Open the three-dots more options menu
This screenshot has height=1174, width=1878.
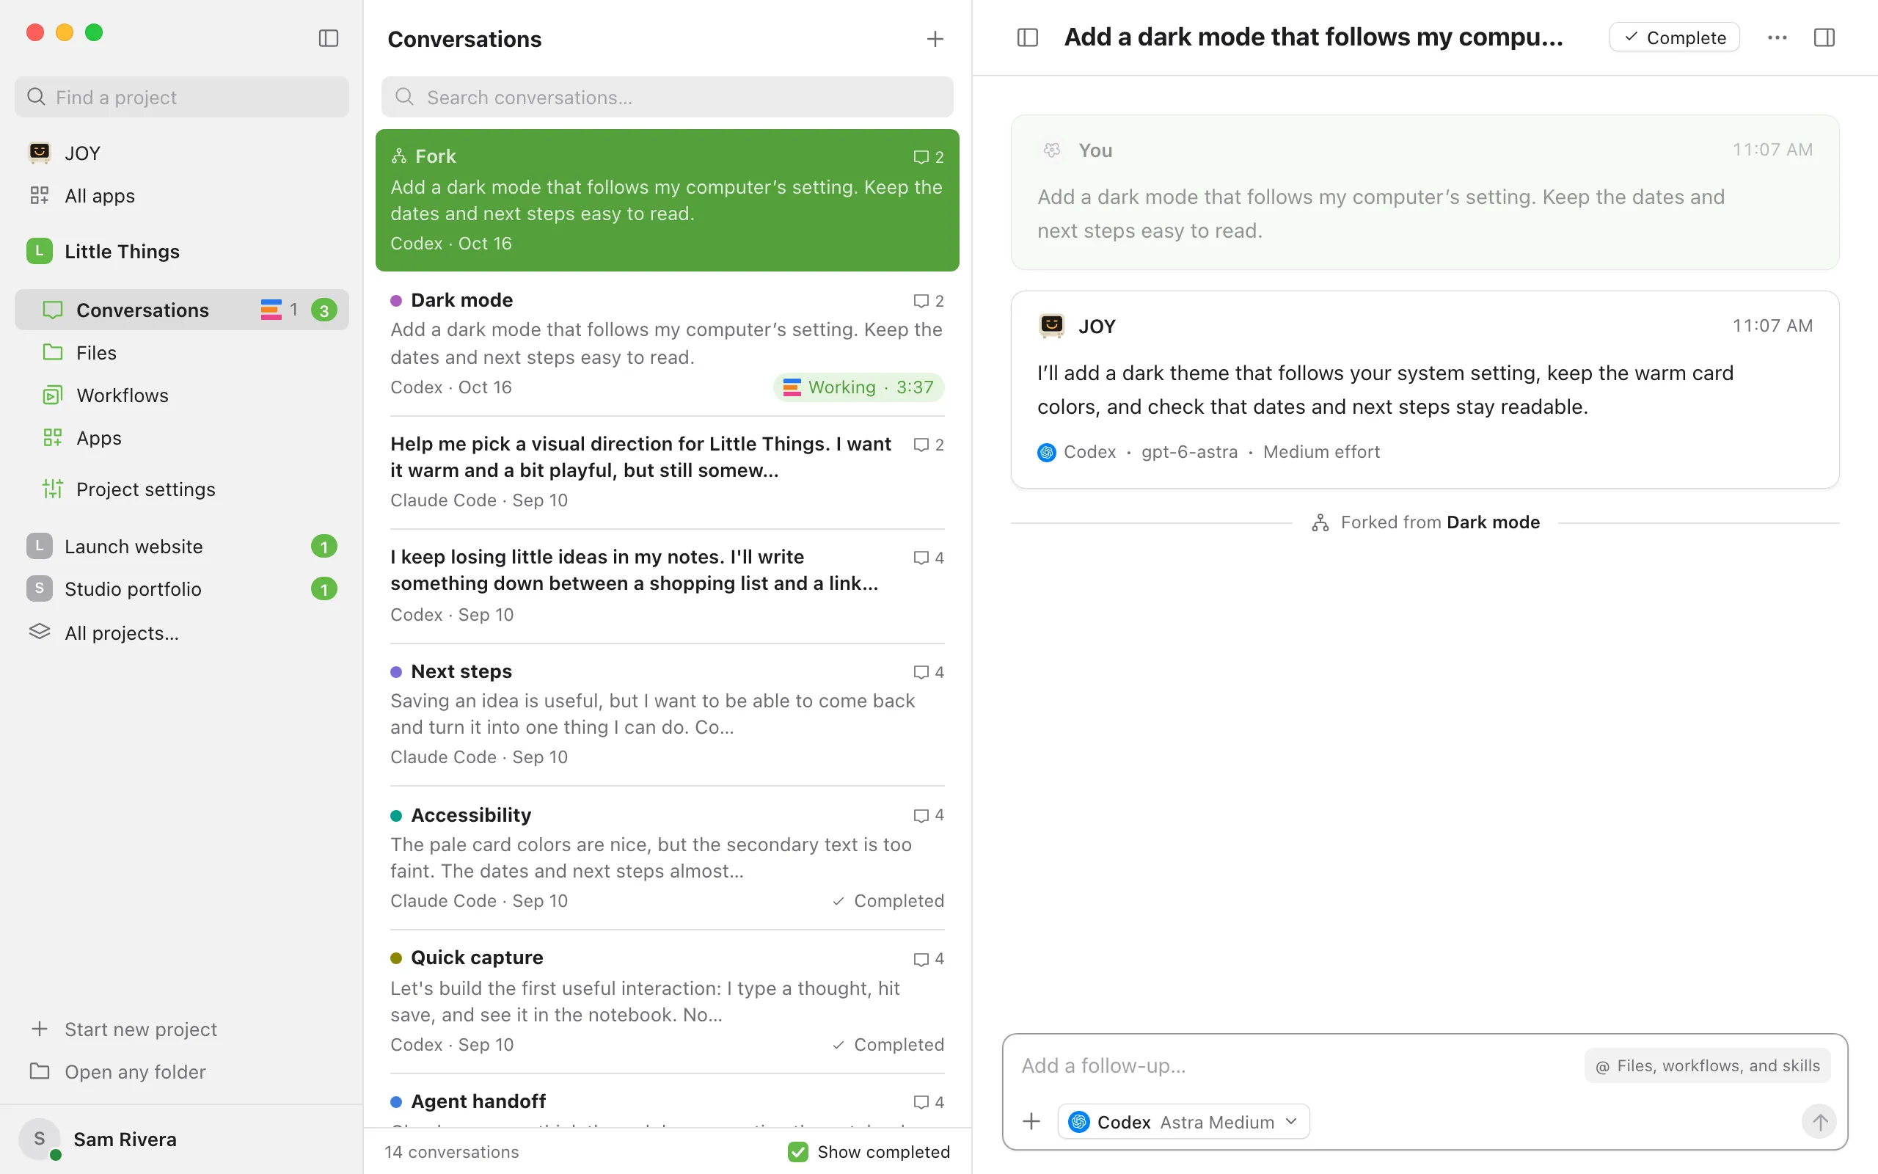pyautogui.click(x=1777, y=37)
